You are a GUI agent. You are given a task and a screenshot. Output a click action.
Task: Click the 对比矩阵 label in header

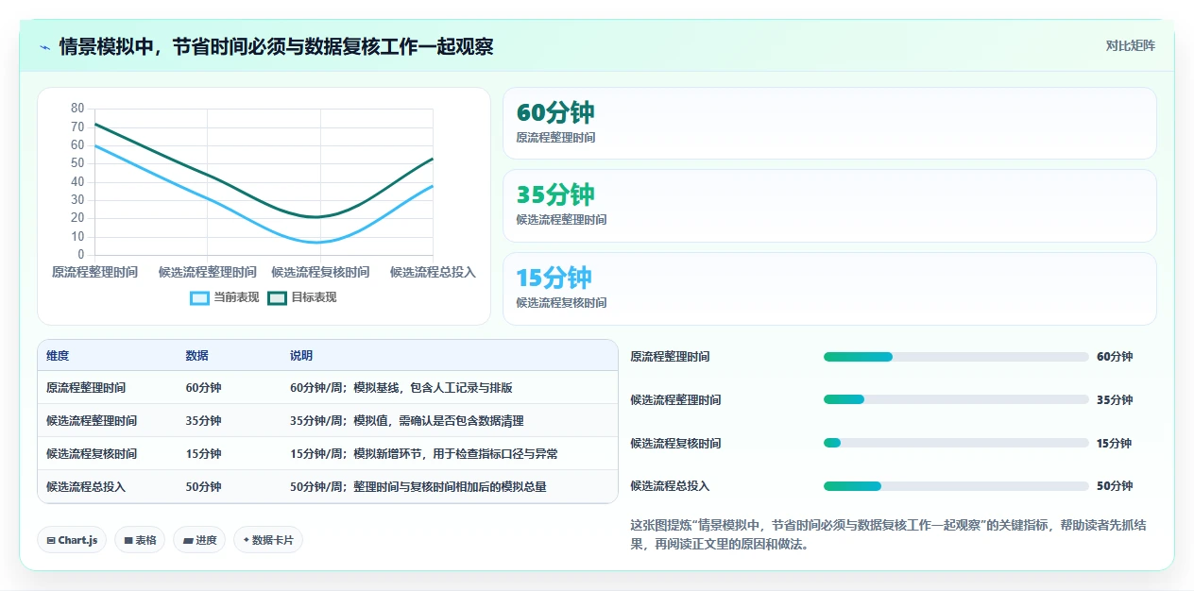coord(1131,45)
